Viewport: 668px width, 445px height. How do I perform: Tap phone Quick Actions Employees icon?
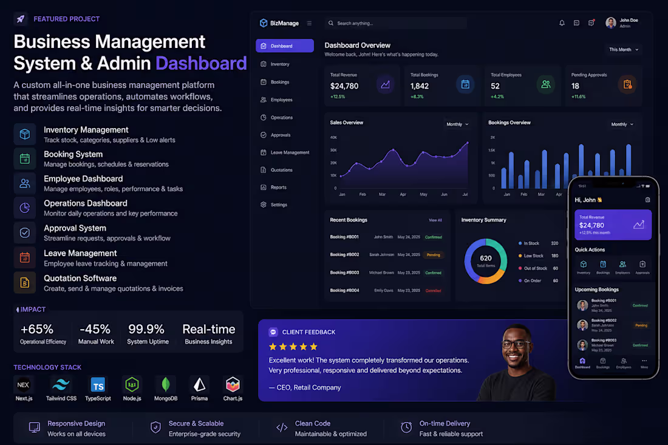[622, 264]
